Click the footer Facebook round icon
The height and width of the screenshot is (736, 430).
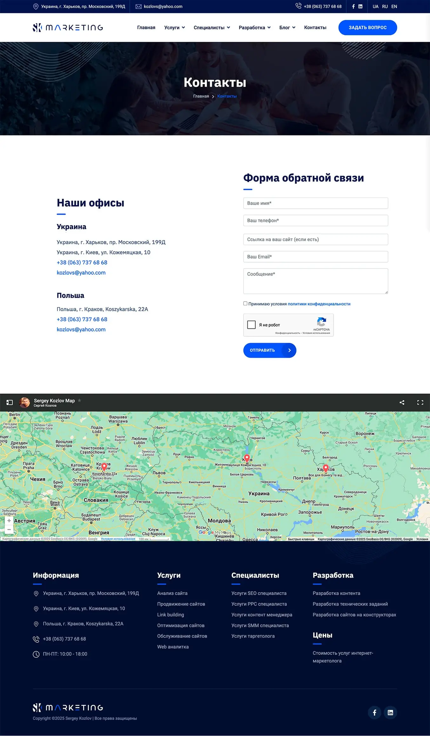[x=374, y=713]
